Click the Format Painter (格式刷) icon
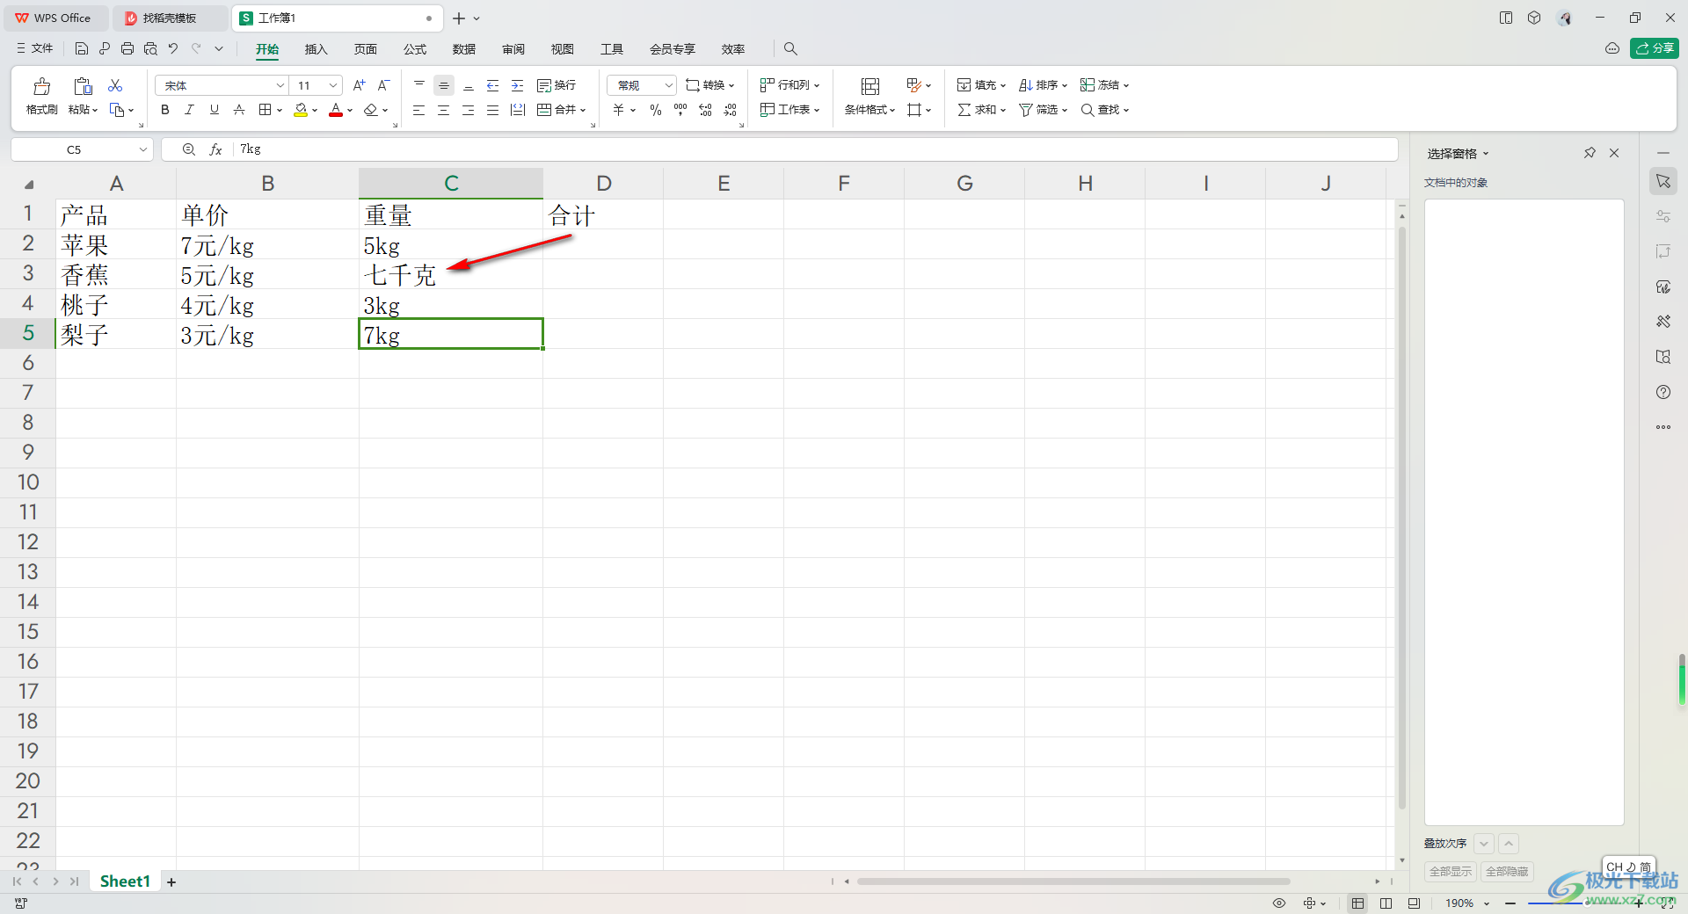This screenshot has height=914, width=1688. (41, 86)
